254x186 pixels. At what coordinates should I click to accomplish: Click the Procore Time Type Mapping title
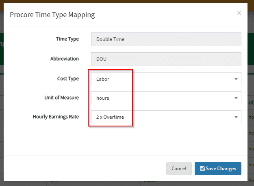tap(52, 15)
